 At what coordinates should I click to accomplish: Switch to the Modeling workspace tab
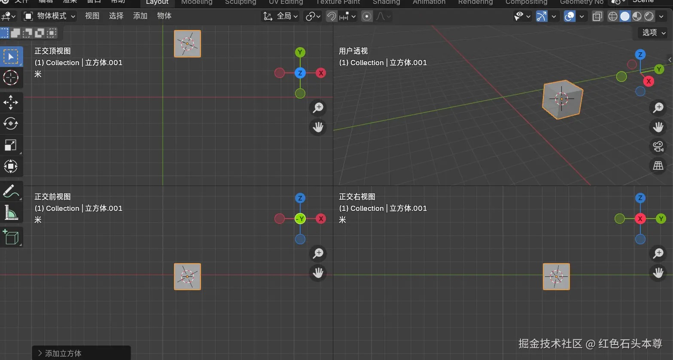point(197,2)
